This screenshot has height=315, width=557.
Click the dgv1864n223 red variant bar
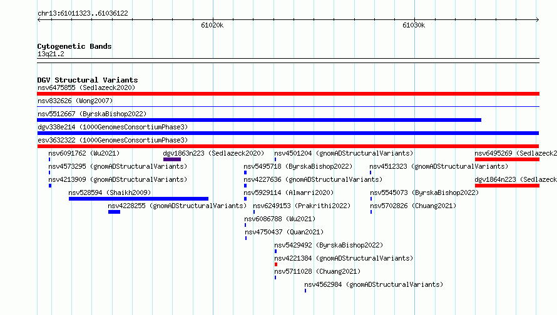tap(507, 186)
